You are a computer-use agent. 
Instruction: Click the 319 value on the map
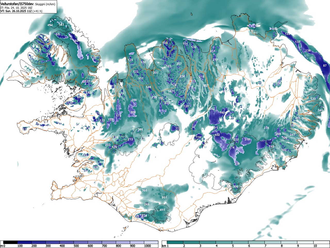pos(247,139)
